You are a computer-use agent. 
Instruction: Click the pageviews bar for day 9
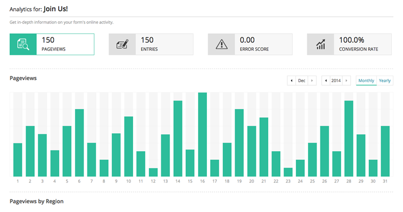(116, 155)
